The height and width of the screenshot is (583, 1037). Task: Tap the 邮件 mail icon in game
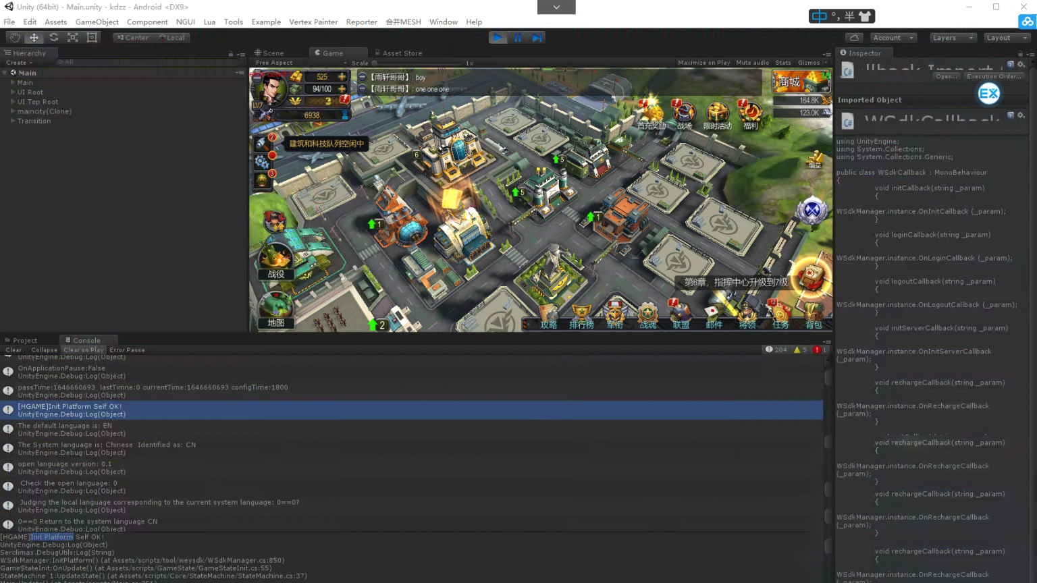(714, 317)
